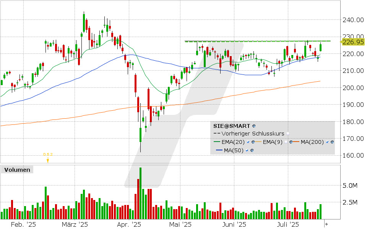367x229 pixels.
Task: Click the green EMA(20) line swatch
Action: (x=217, y=142)
